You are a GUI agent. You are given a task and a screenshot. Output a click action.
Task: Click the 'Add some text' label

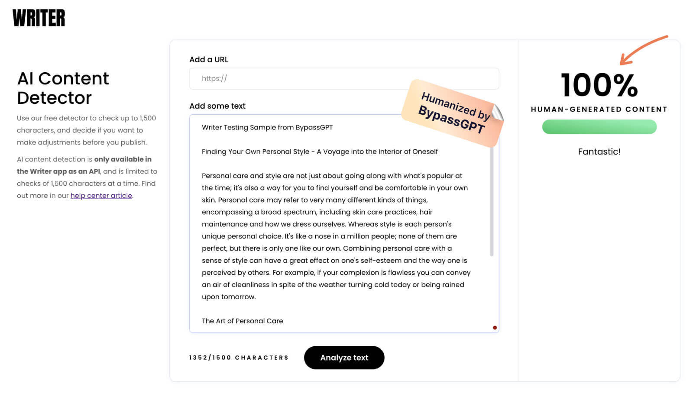(217, 106)
